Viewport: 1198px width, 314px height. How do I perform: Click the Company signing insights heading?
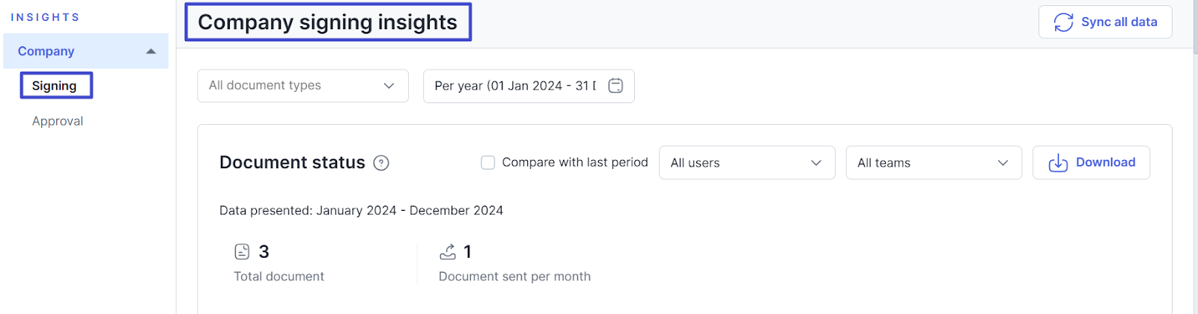(x=327, y=22)
